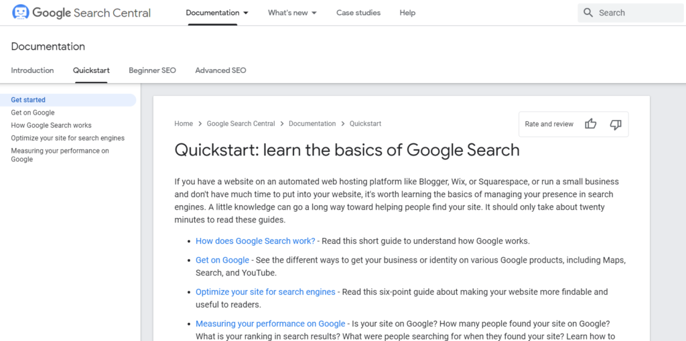Click the Google Search Central breadcrumb

click(x=241, y=124)
